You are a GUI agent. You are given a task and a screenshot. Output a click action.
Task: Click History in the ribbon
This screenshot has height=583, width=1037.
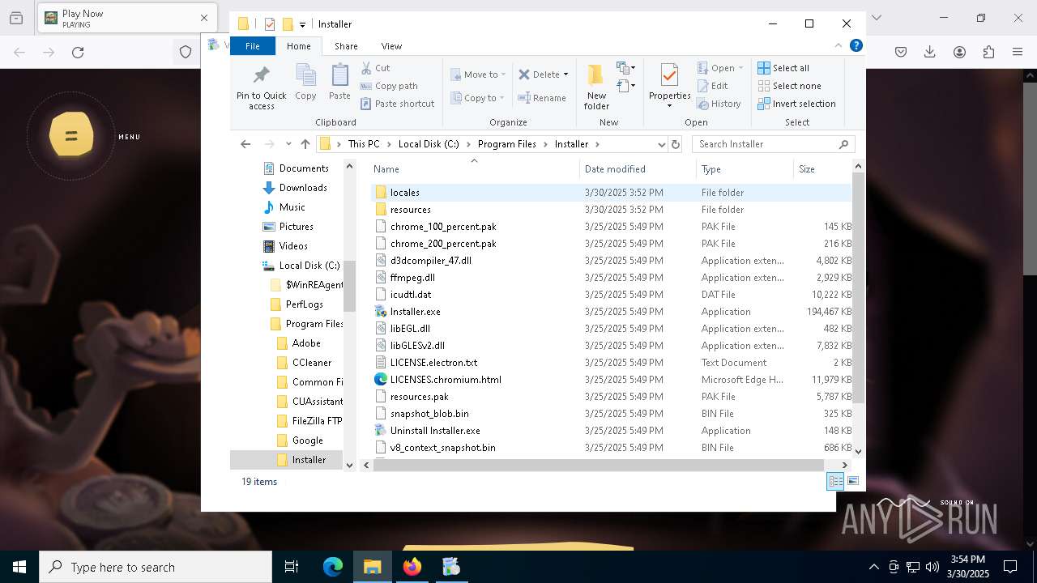719,104
